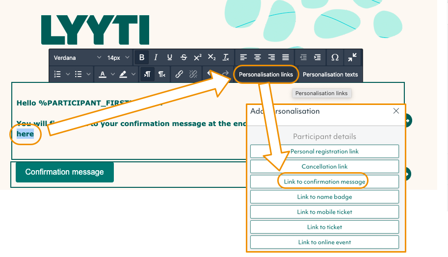Increase indent of the paragraph
Viewport: 448px width, 257px height.
coord(317,57)
